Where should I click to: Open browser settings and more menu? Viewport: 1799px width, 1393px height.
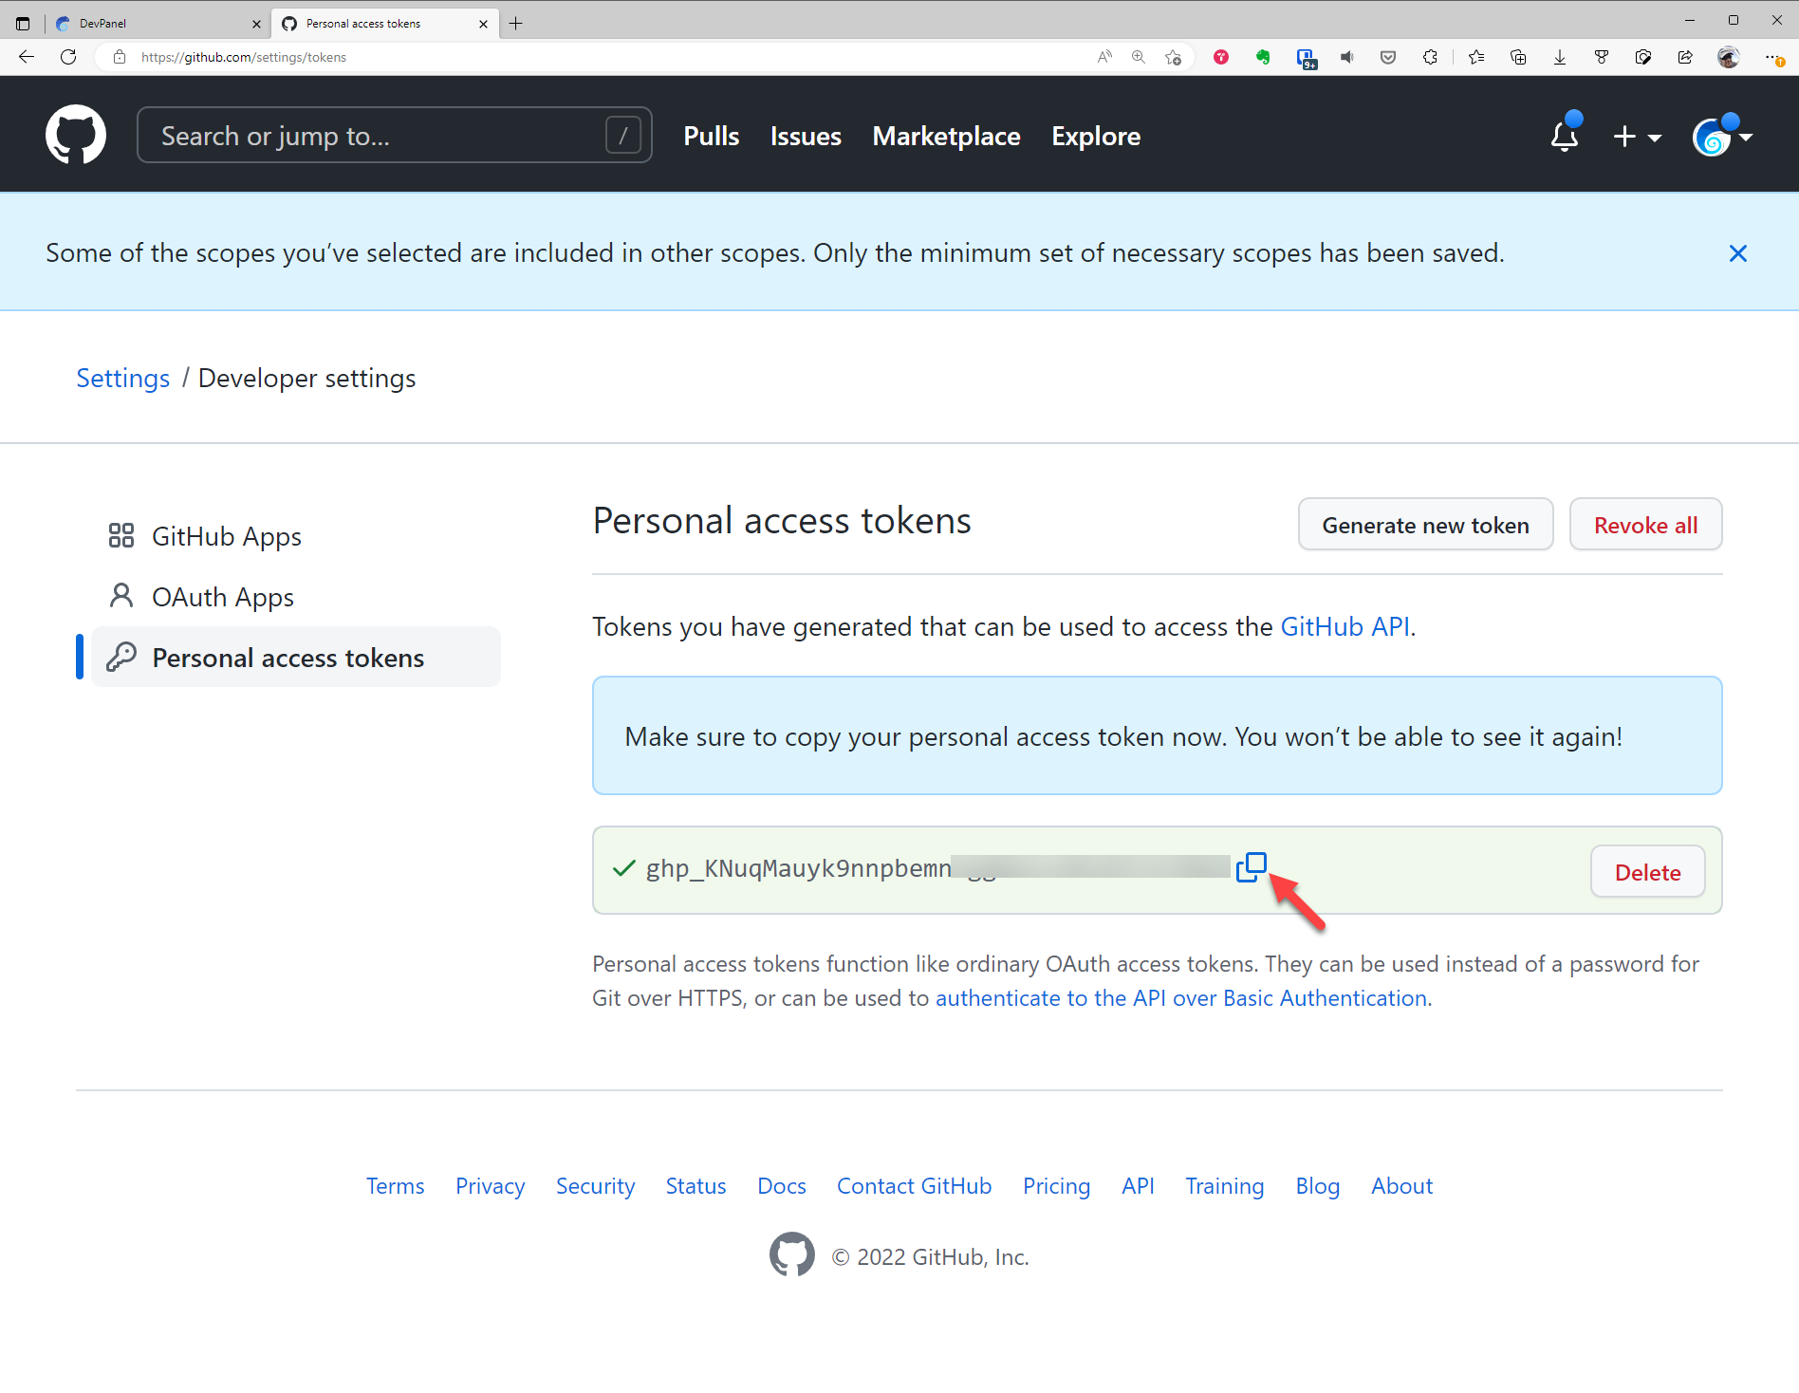[1772, 57]
